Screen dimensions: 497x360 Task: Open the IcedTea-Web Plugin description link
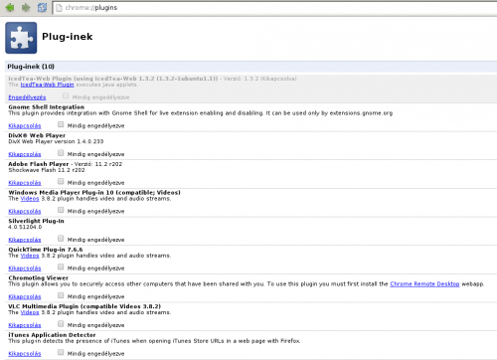click(x=47, y=85)
